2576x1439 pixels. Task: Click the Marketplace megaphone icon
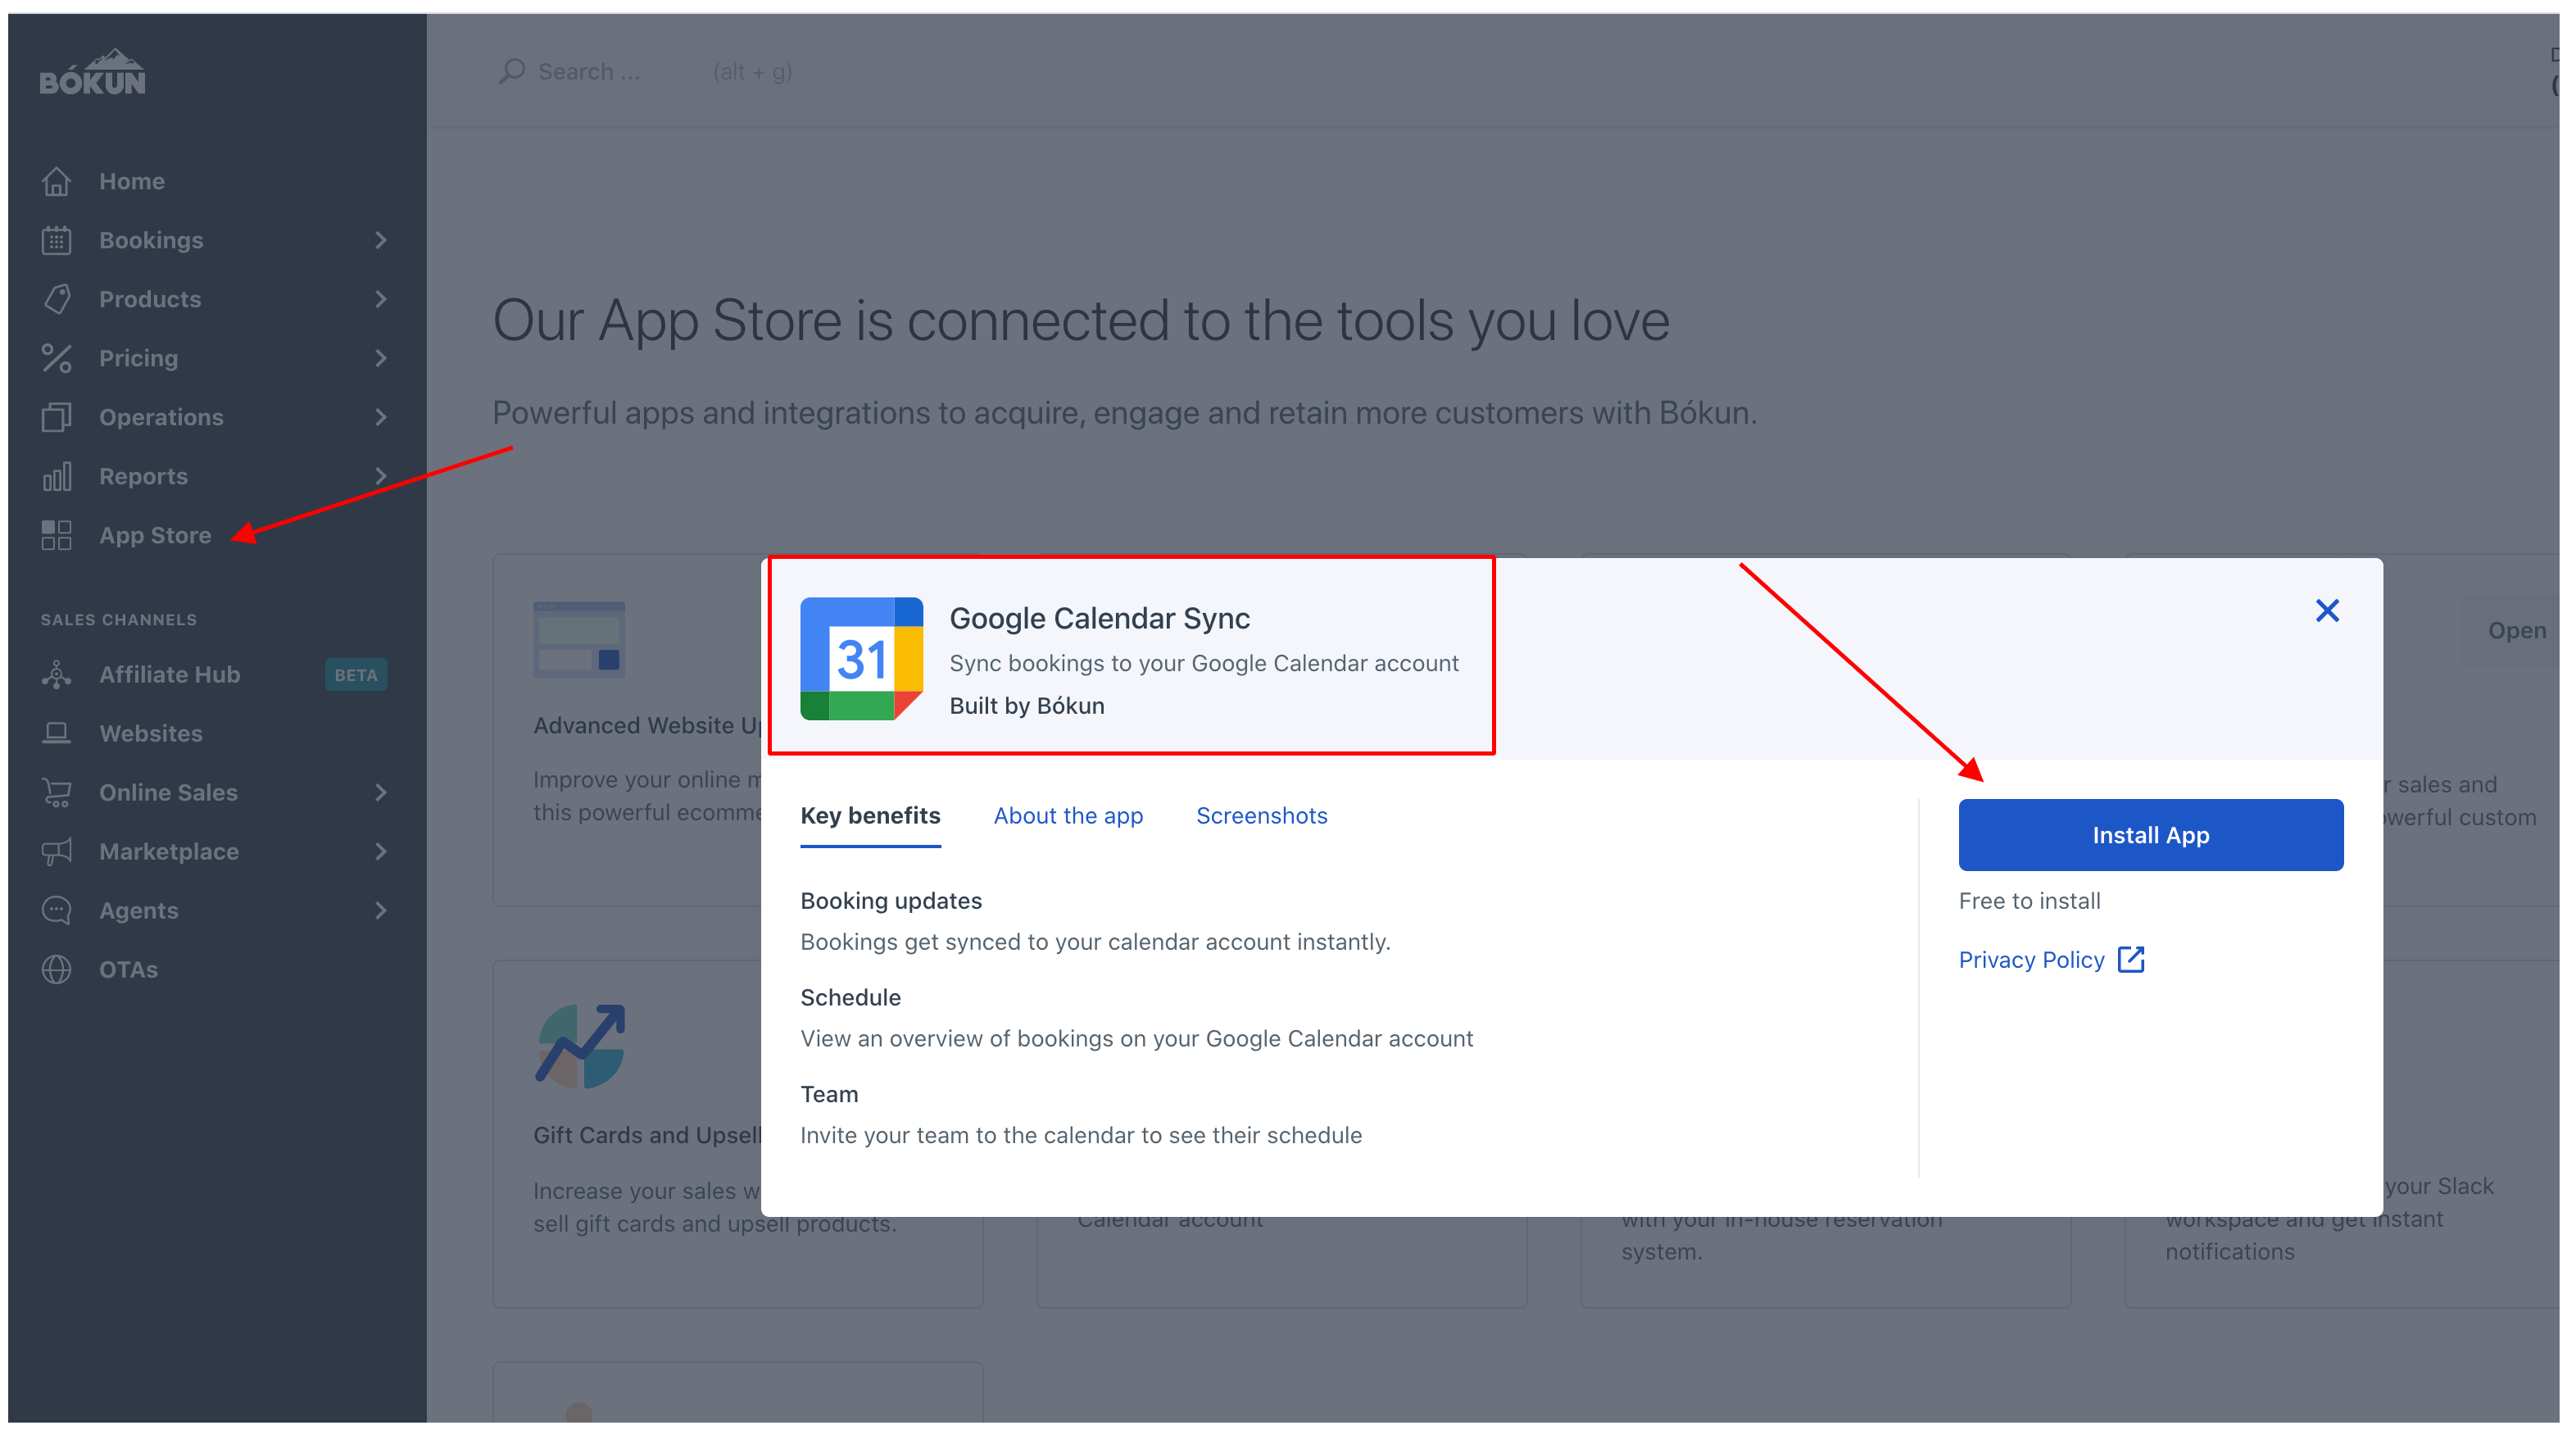[x=56, y=851]
